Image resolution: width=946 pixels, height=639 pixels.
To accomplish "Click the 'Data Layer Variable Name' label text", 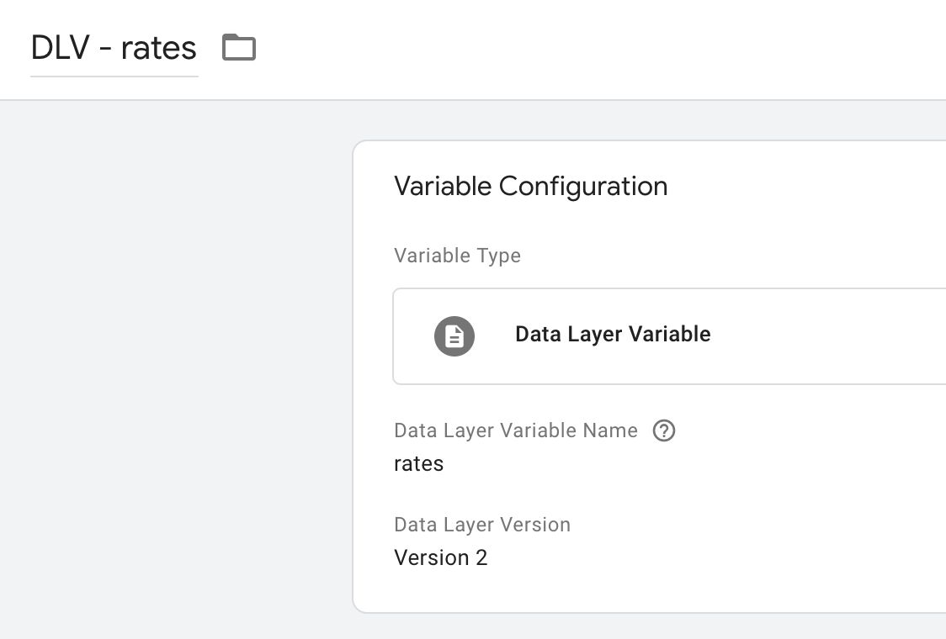I will (x=516, y=430).
